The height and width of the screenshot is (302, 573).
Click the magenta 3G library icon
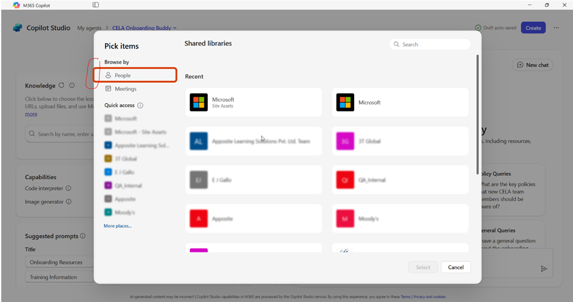pyautogui.click(x=345, y=141)
